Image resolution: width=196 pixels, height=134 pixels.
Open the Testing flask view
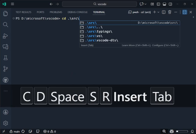pos(5,58)
